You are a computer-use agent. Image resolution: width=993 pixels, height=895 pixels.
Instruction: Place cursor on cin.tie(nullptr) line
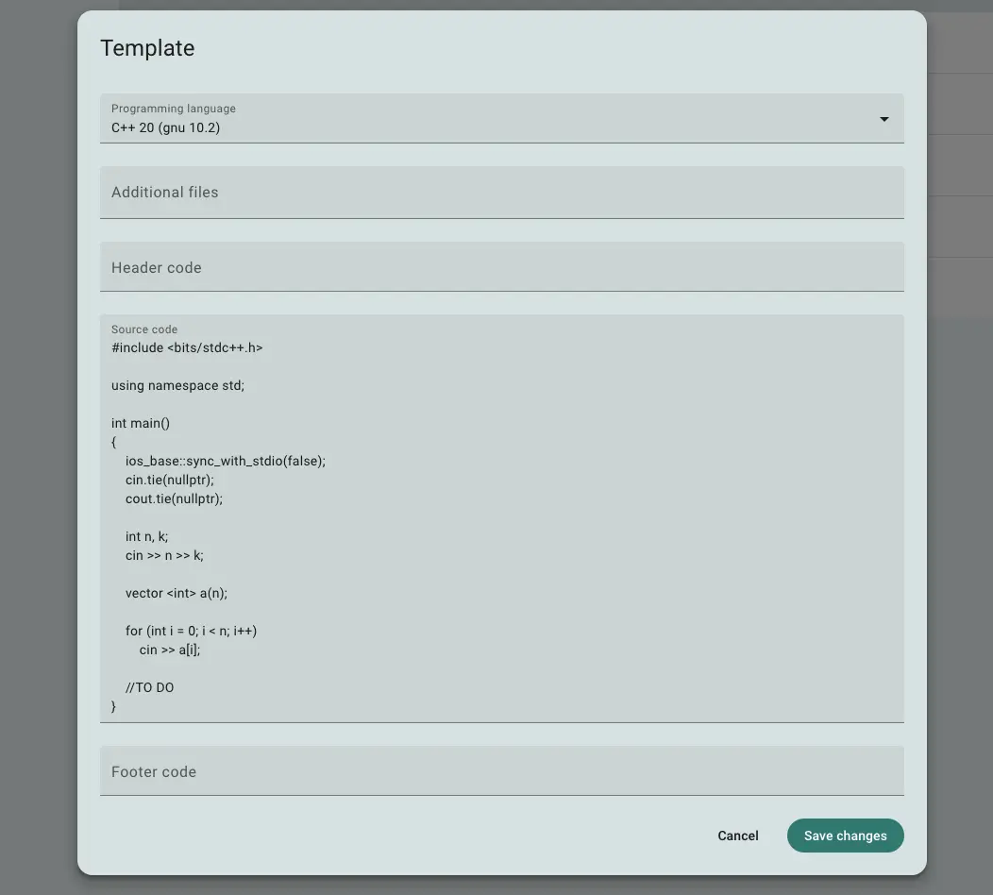pyautogui.click(x=170, y=481)
